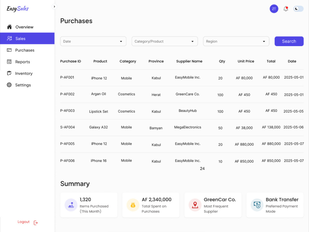This screenshot has height=232, width=309.
Task: Click the Sales people icon in sidebar
Action: (10, 38)
